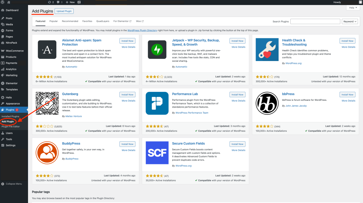This screenshot has height=203, width=363.
Task: Open the bbPress plugin logo
Action: tap(267, 103)
